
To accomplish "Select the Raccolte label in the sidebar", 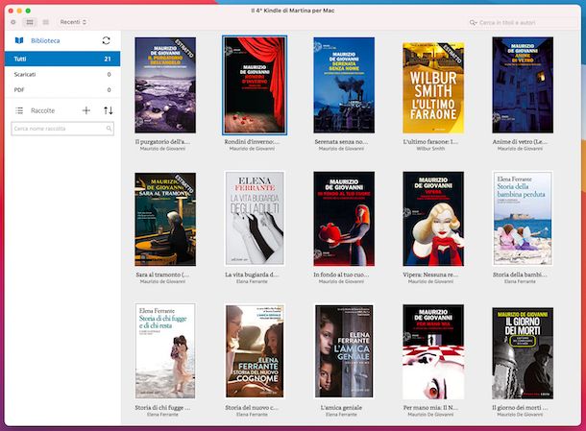I will click(x=42, y=110).
